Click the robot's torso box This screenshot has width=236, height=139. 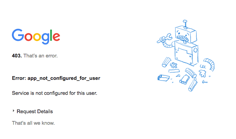coord(187,53)
